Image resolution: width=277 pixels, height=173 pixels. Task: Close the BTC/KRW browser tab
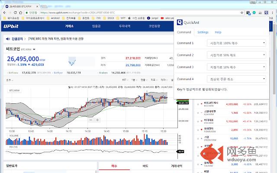37,6
